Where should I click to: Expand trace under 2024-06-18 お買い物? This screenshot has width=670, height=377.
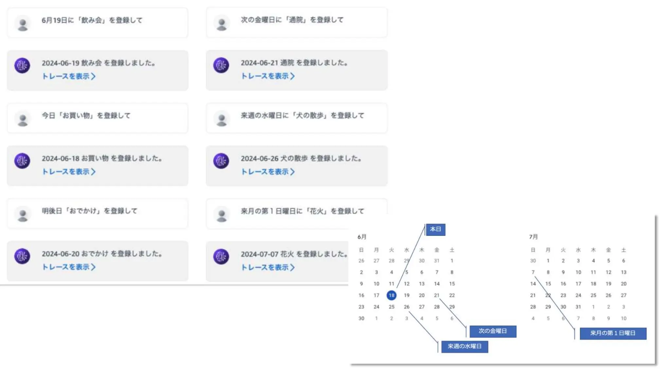[69, 171]
